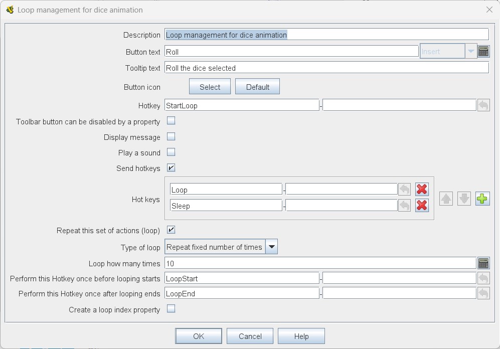Add new hotkey with green plus icon
The width and height of the screenshot is (500, 349).
(x=482, y=199)
